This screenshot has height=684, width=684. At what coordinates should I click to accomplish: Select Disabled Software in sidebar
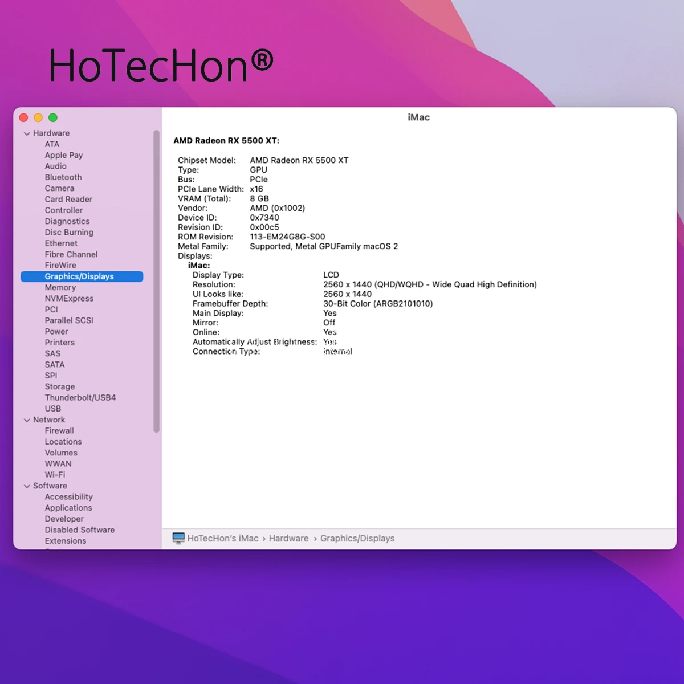tap(79, 530)
